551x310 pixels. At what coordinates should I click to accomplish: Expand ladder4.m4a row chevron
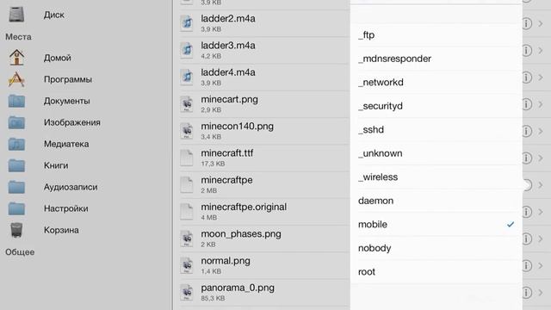tap(541, 77)
